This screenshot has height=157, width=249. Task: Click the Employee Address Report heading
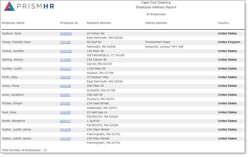(x=156, y=7)
